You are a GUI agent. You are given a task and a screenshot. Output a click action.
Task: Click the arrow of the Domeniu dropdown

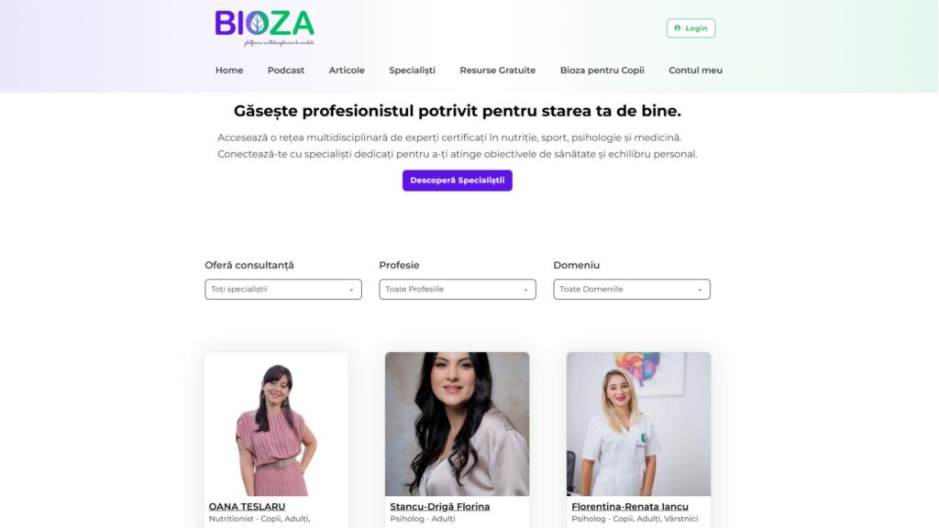[x=700, y=290]
